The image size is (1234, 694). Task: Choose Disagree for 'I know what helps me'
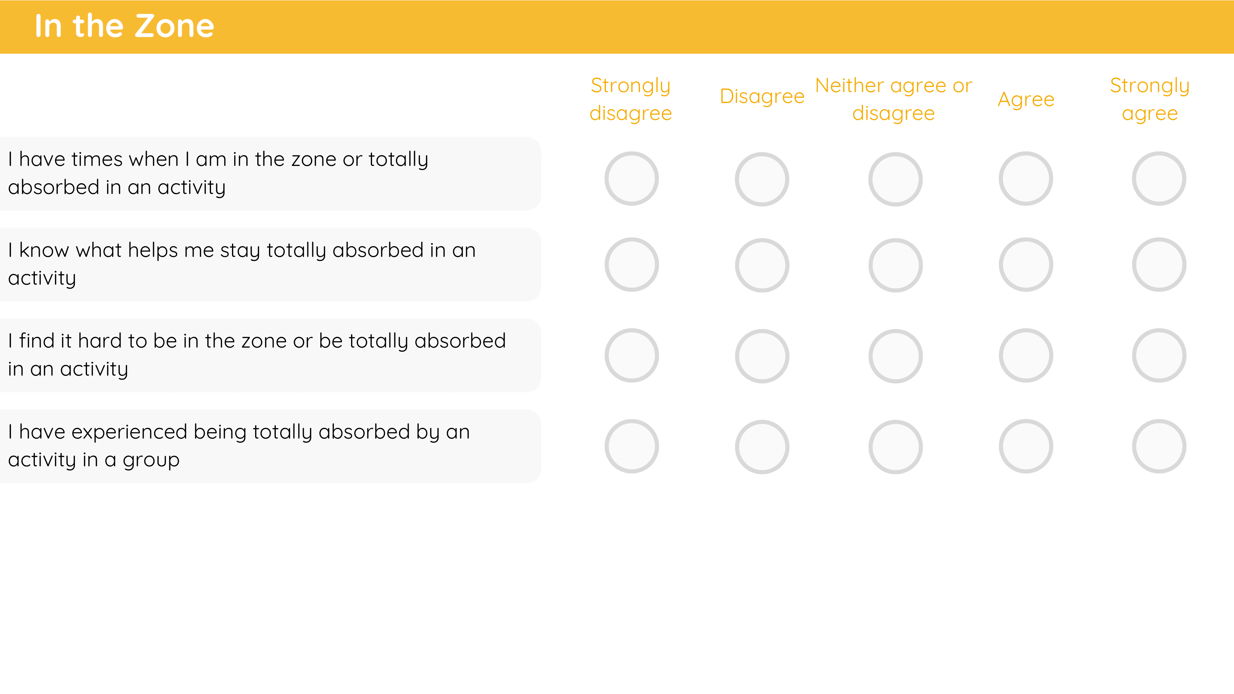click(x=762, y=265)
